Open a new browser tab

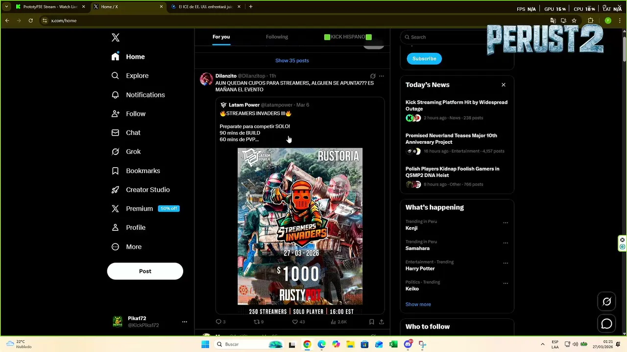[x=251, y=7]
